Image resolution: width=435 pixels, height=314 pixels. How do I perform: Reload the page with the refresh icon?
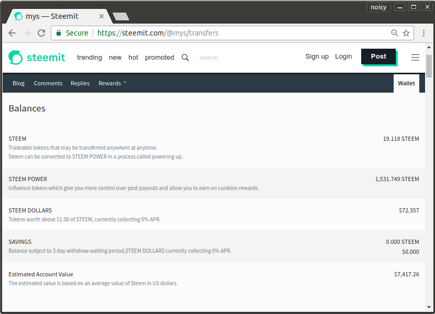[41, 33]
